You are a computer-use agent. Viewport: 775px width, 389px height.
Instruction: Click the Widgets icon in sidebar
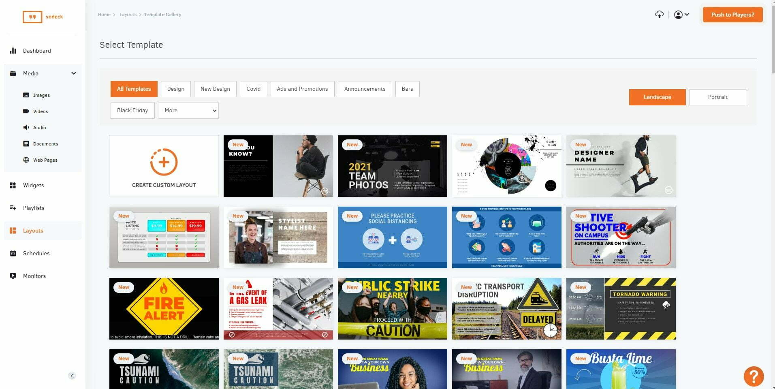13,185
